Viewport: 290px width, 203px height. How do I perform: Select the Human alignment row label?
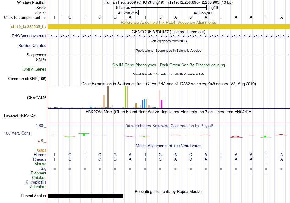40,155
